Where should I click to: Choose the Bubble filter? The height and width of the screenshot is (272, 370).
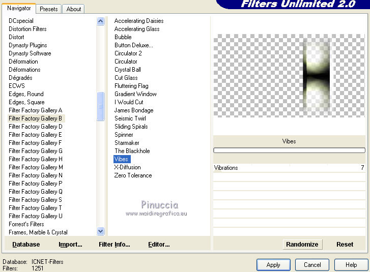click(x=123, y=37)
